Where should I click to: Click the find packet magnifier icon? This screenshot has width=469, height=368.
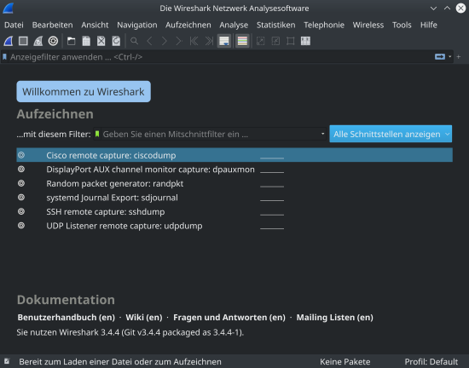pos(134,41)
